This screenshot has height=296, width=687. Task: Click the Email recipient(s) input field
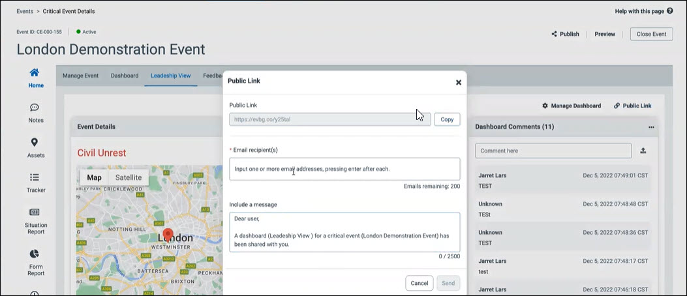pos(344,169)
